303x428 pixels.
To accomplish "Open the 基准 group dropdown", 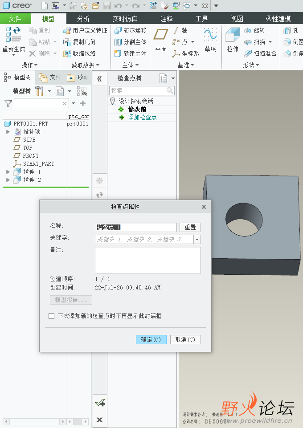I will click(x=186, y=65).
